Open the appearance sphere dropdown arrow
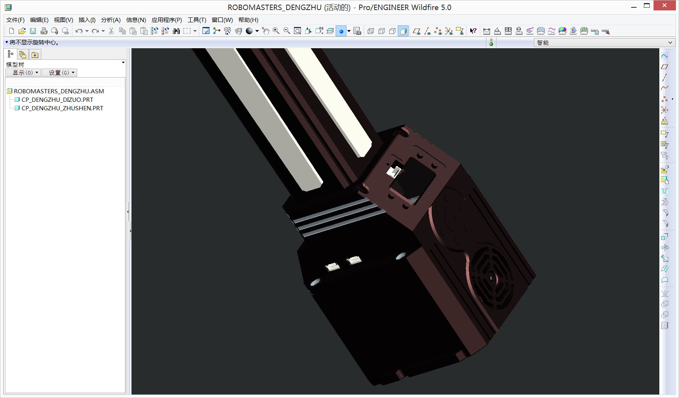 257,31
